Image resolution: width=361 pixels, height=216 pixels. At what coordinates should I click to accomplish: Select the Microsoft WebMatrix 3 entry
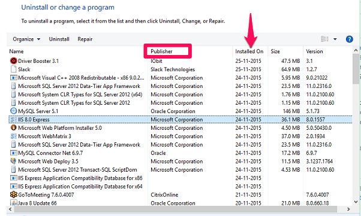click(44, 136)
